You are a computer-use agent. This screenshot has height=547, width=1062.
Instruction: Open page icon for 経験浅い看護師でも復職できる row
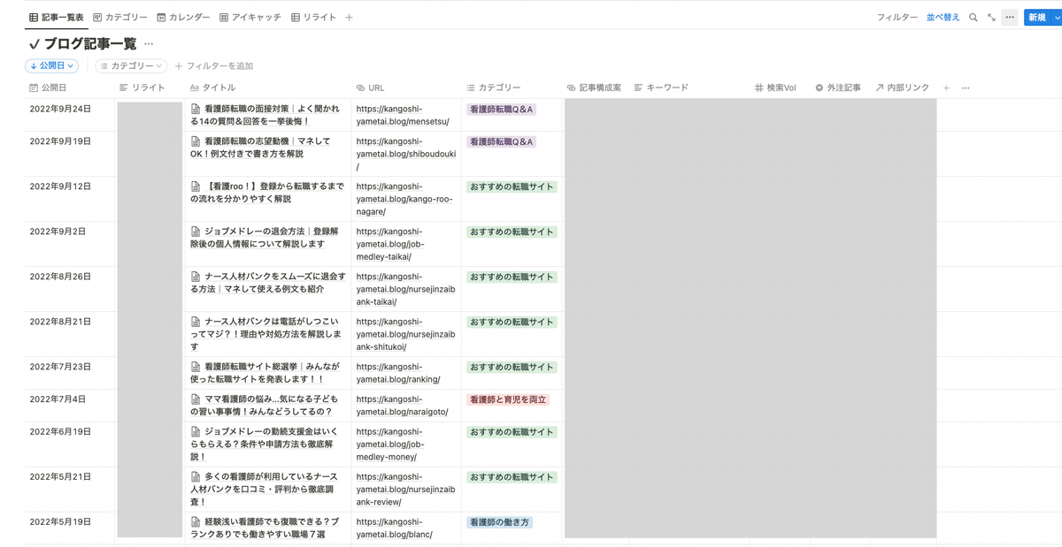196,522
